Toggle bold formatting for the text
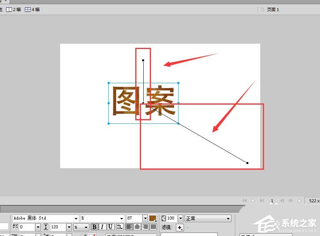The width and height of the screenshot is (320, 236). [94, 226]
